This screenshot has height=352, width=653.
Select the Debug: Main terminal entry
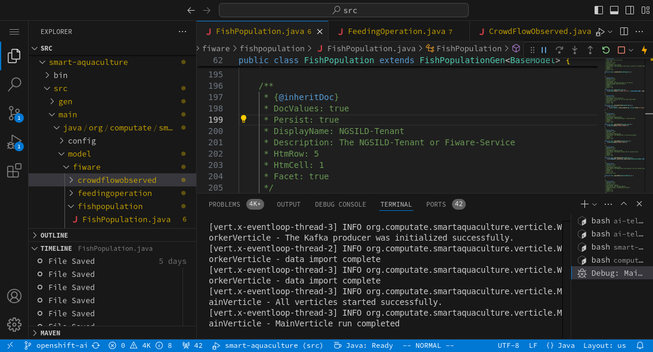coord(612,273)
